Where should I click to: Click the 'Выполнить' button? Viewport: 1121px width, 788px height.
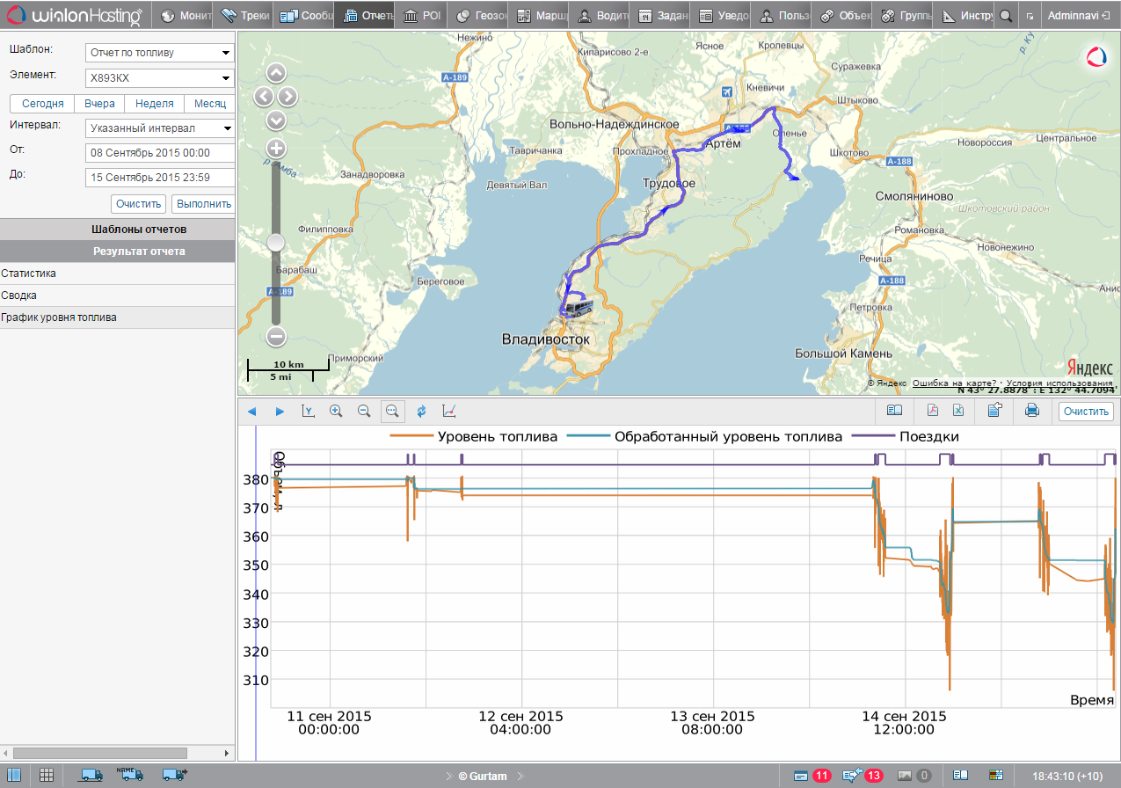click(x=203, y=204)
